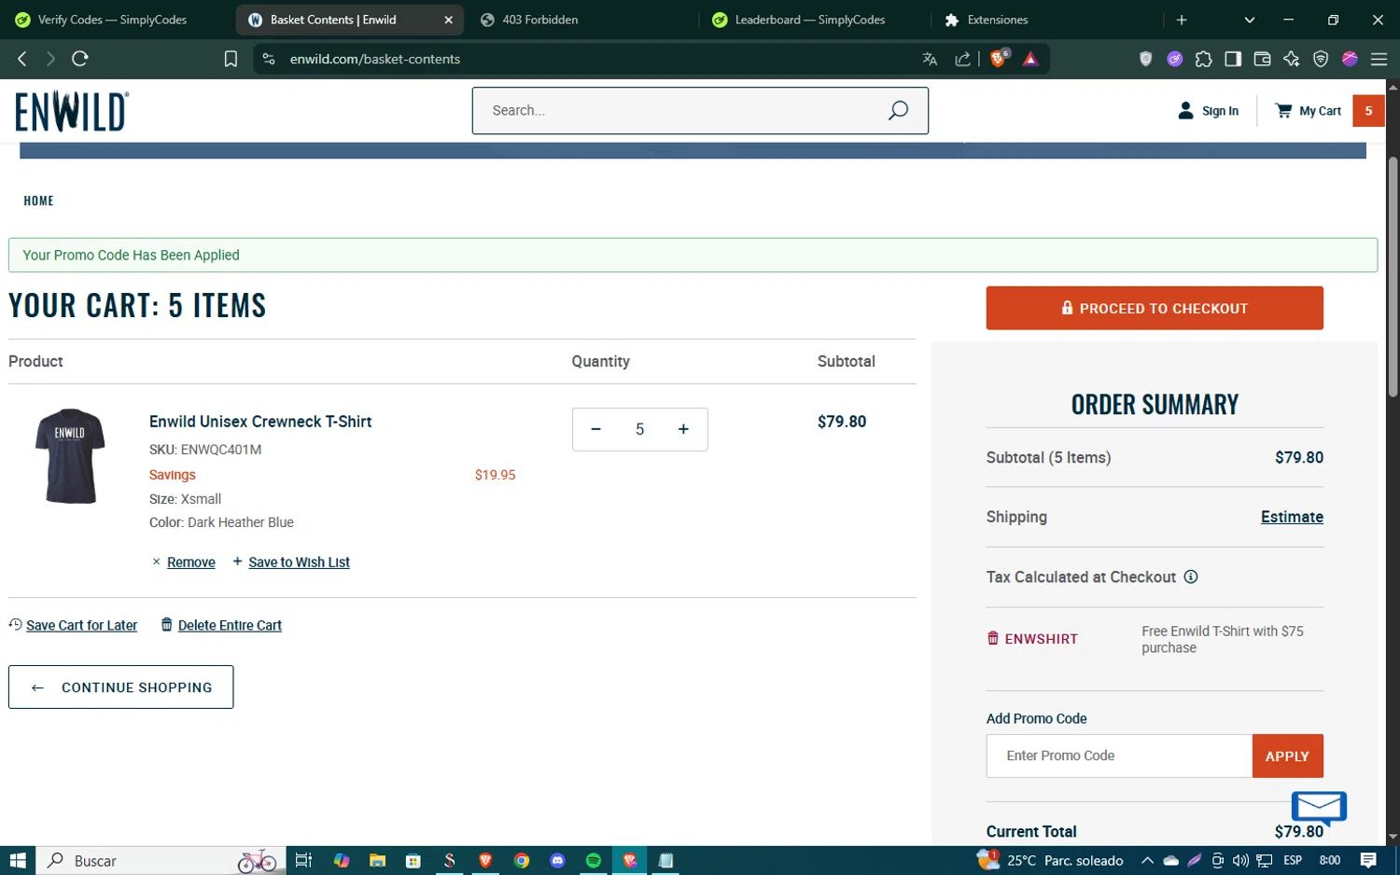Open the Windows Start menu
Viewport: 1400px width, 875px height.
tap(18, 860)
